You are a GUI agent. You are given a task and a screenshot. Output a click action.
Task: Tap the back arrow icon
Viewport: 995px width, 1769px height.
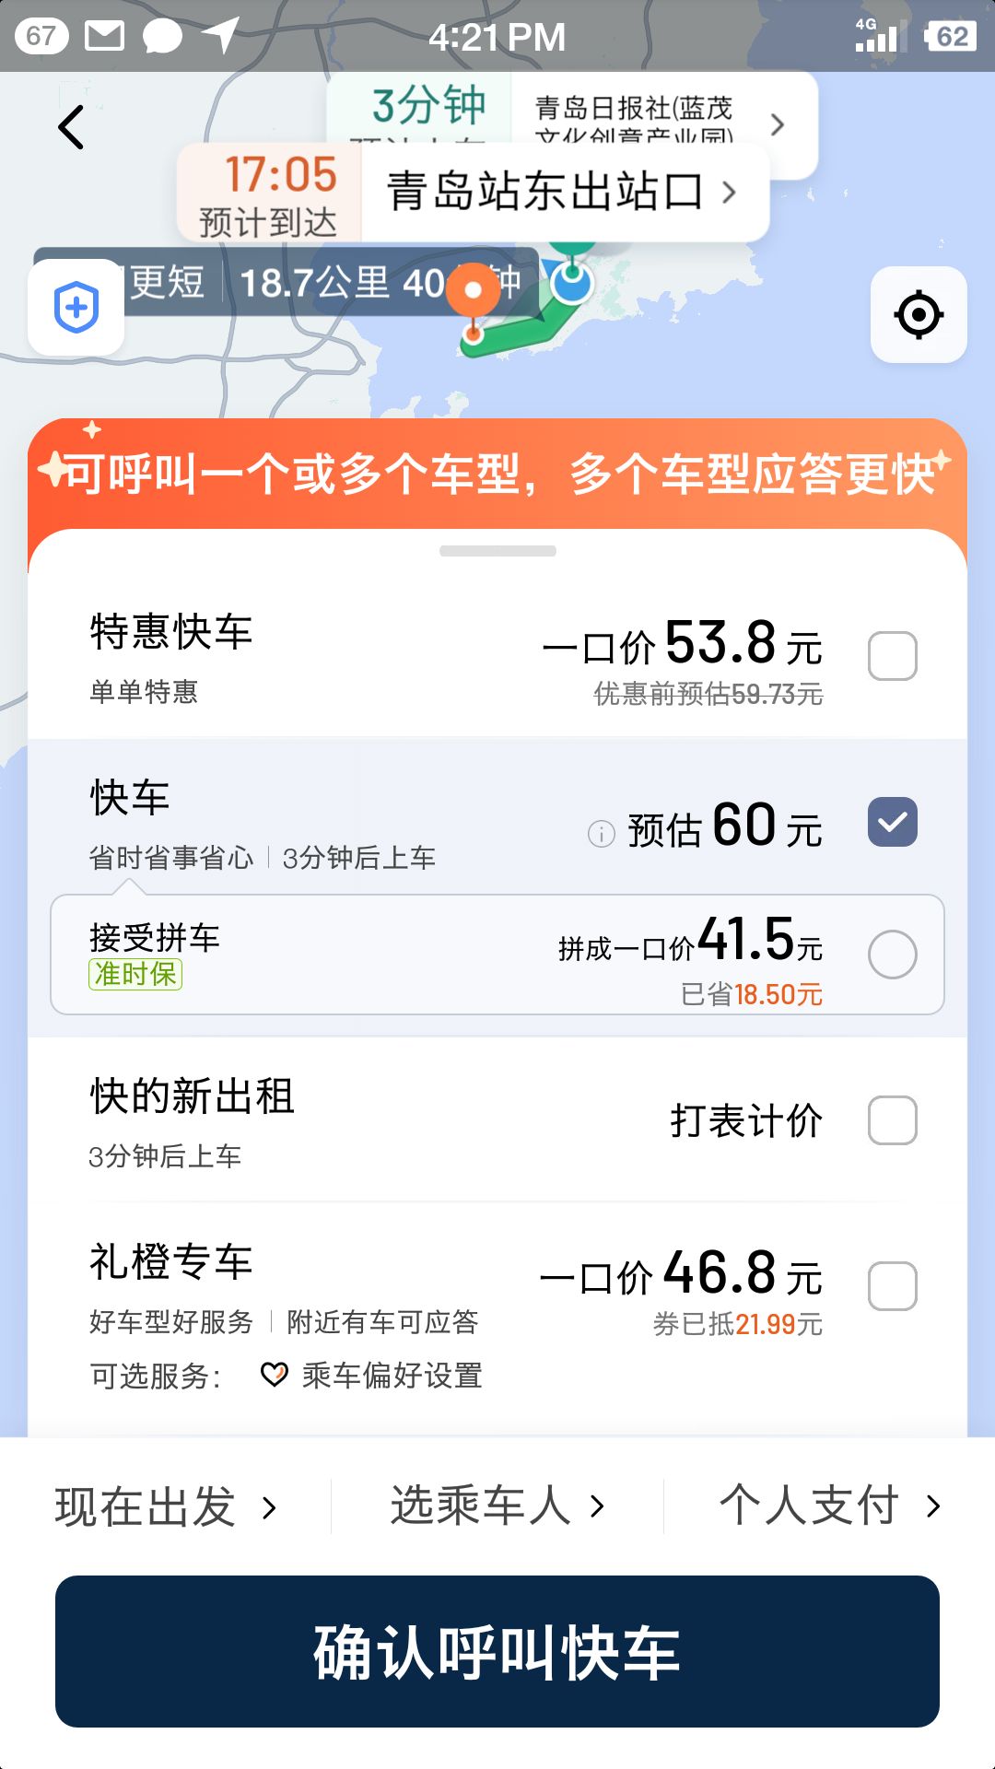(x=72, y=127)
